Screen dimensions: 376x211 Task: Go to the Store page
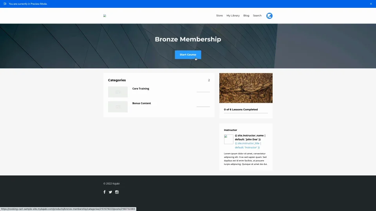point(219,16)
